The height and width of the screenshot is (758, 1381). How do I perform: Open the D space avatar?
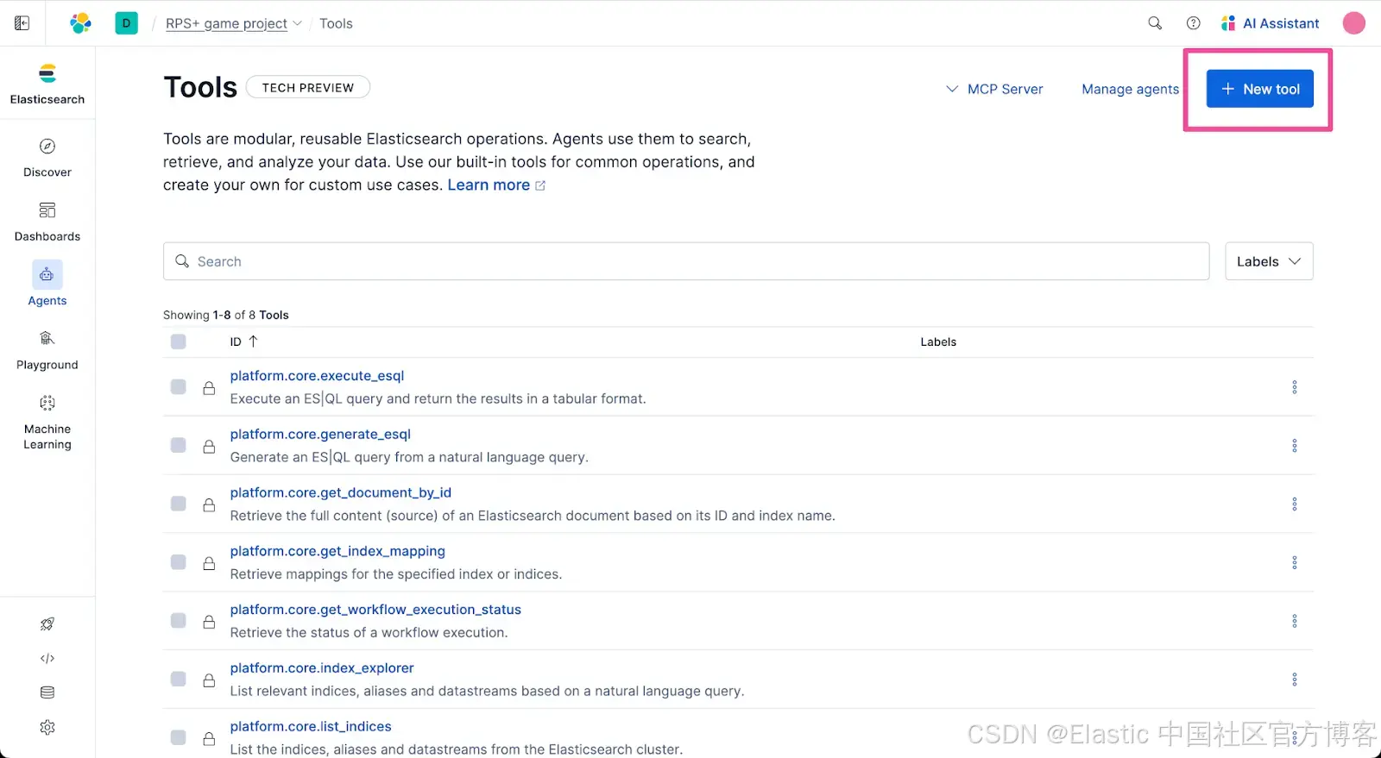(126, 23)
